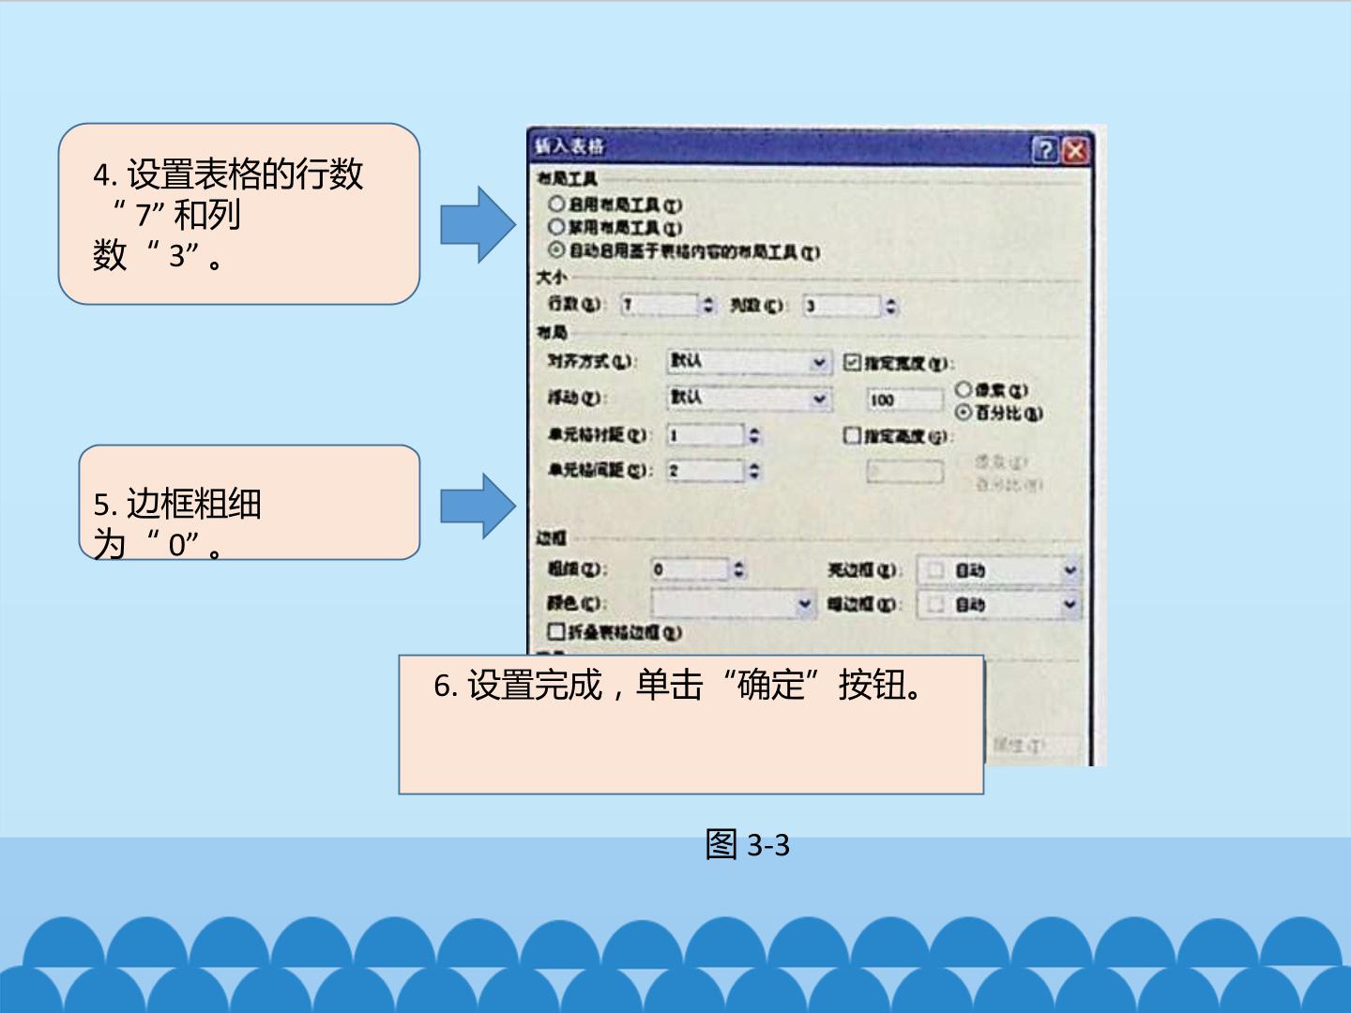The image size is (1351, 1013).
Task: Check the 折叠表格边框 checkbox
Action: coord(556,632)
